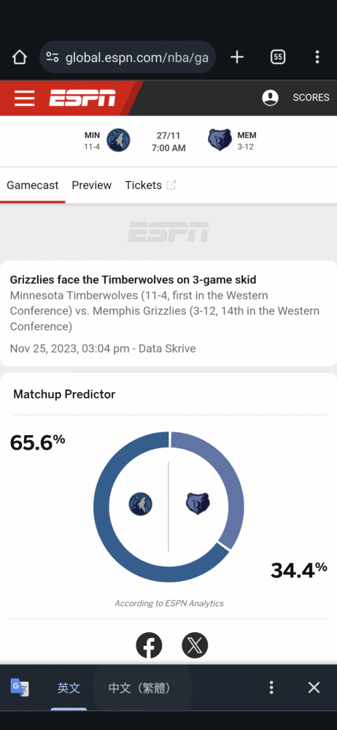Open the tab switcher showing 55
This screenshot has height=730, width=337.
pyautogui.click(x=278, y=57)
